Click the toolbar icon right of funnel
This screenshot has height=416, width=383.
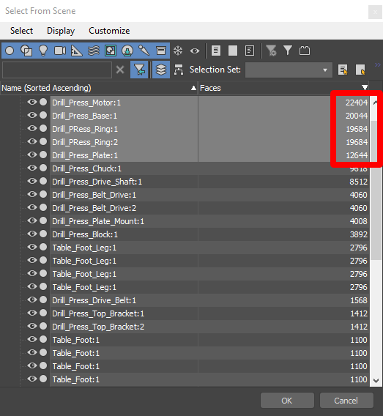(x=305, y=51)
